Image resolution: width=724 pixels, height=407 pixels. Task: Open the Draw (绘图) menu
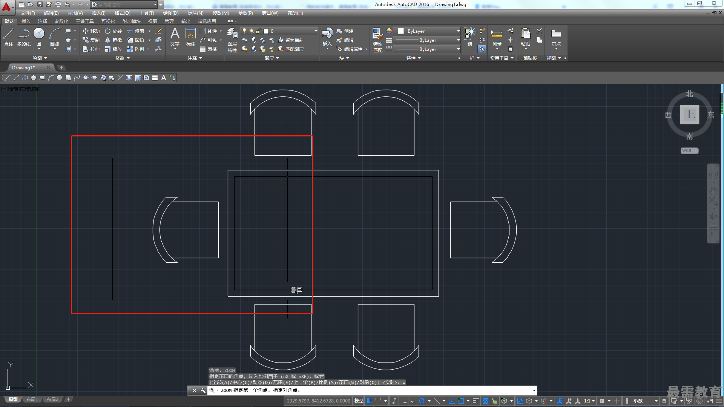[171, 13]
